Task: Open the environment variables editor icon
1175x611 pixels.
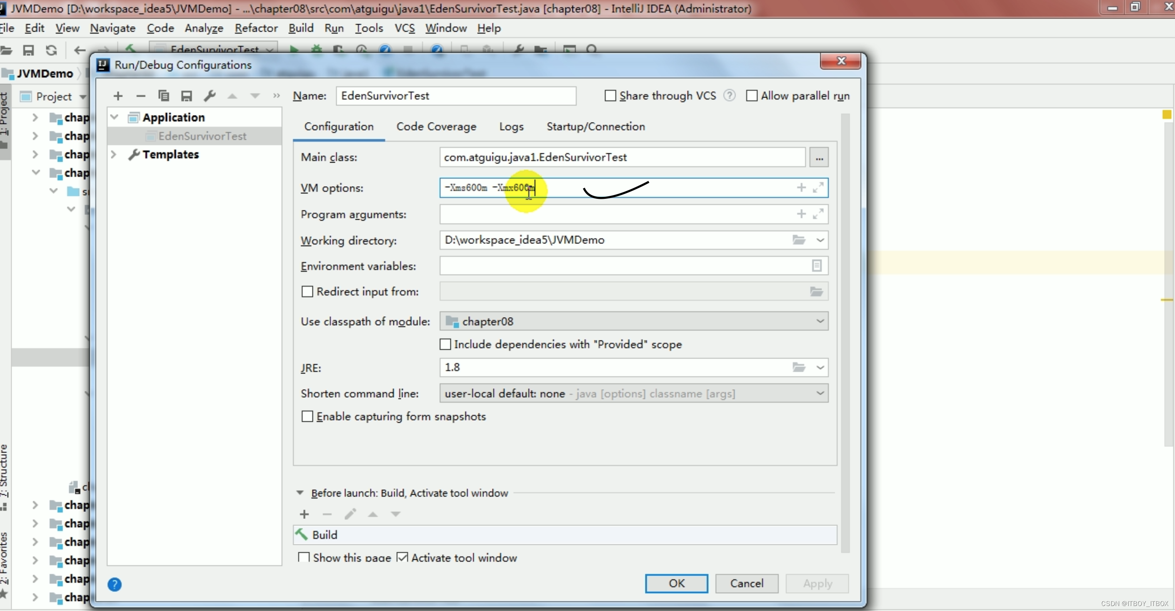Action: pos(817,265)
